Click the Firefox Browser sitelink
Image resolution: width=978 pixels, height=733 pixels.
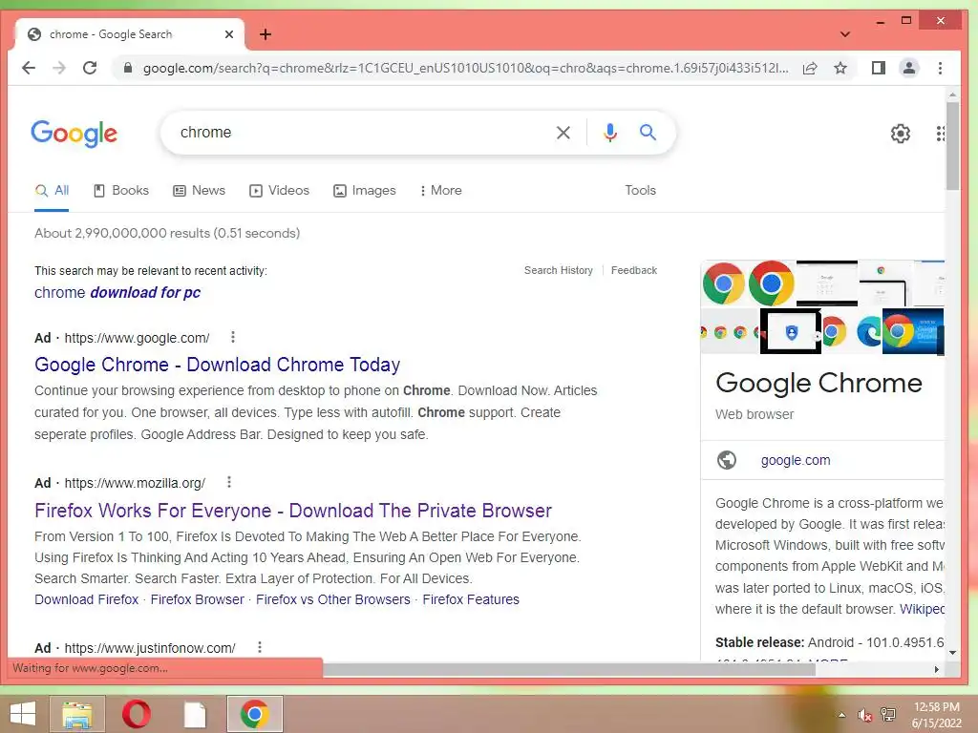[197, 599]
